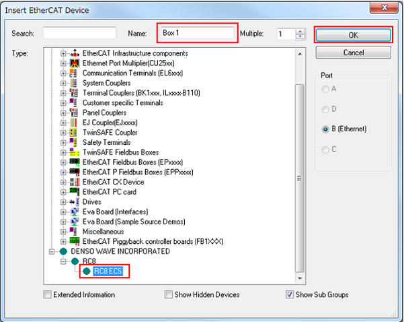Image resolution: width=404 pixels, height=322 pixels.
Task: Click the Communication Terminals (EL6xxx) icon
Action: [x=75, y=73]
